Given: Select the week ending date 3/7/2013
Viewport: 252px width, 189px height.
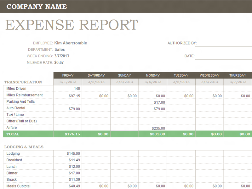Looking at the screenshot, I should (62, 56).
